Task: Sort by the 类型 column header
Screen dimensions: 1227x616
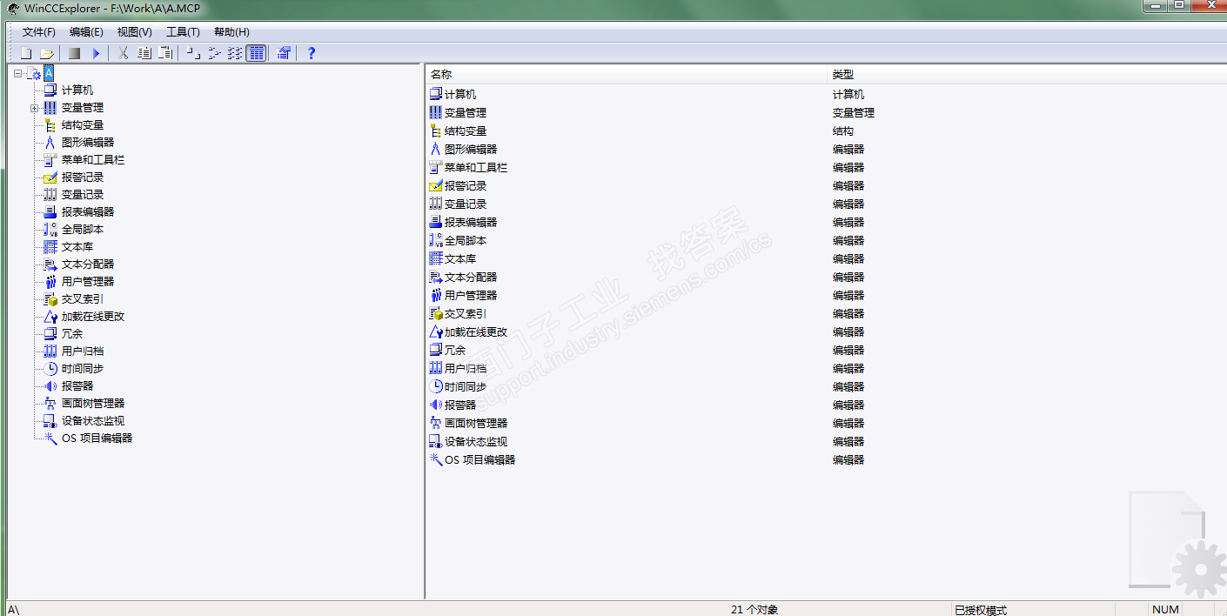Action: [x=1027, y=75]
